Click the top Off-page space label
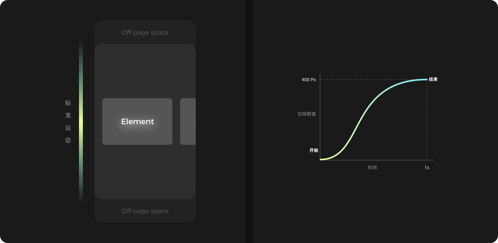Viewport: 498px width, 243px height. [145, 33]
